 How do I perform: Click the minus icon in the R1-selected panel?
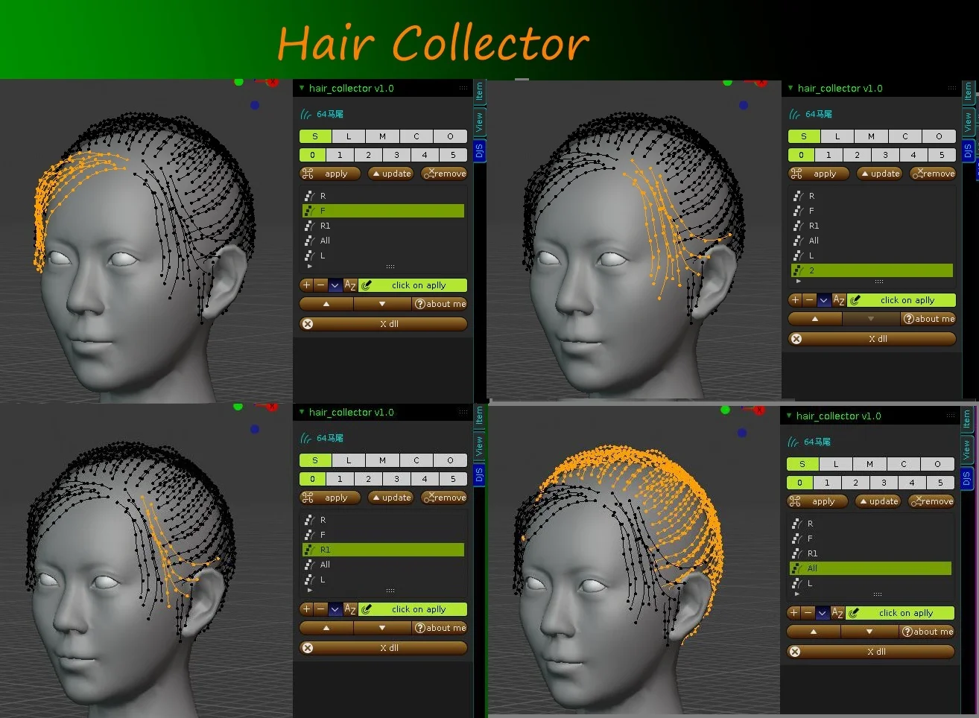click(320, 609)
